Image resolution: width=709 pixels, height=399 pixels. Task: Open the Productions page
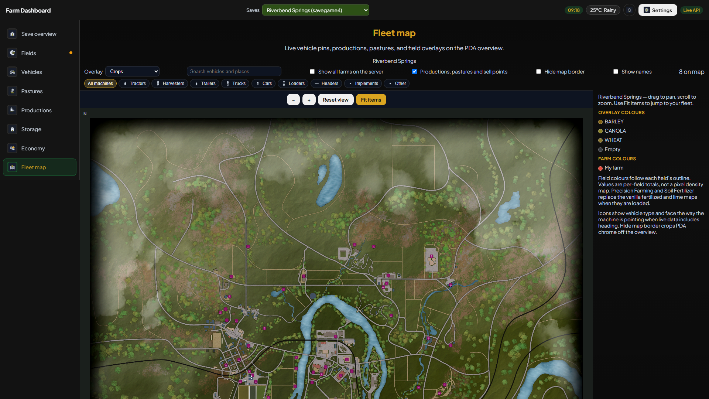[x=40, y=110]
